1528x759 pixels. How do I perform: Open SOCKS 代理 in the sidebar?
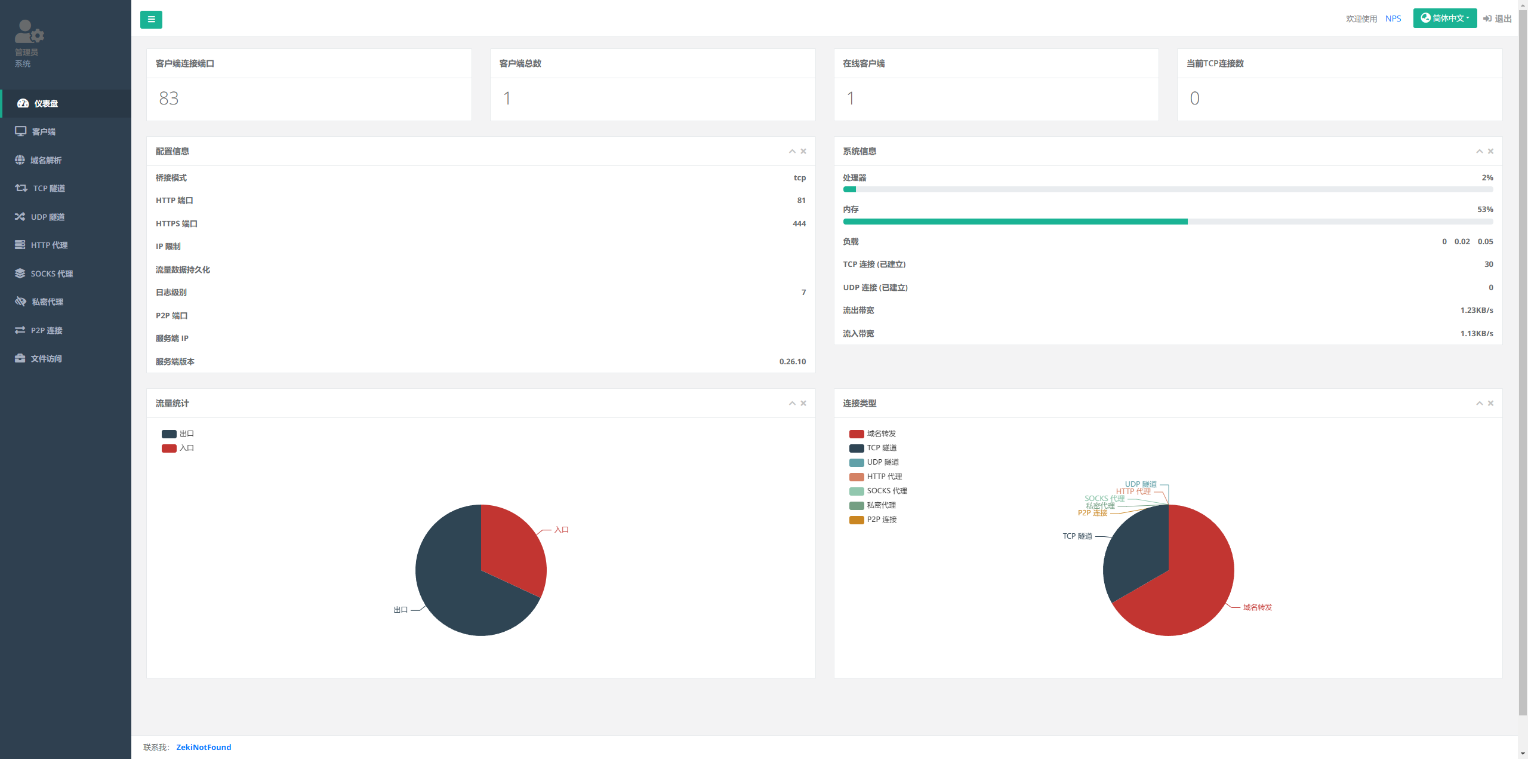(x=66, y=274)
